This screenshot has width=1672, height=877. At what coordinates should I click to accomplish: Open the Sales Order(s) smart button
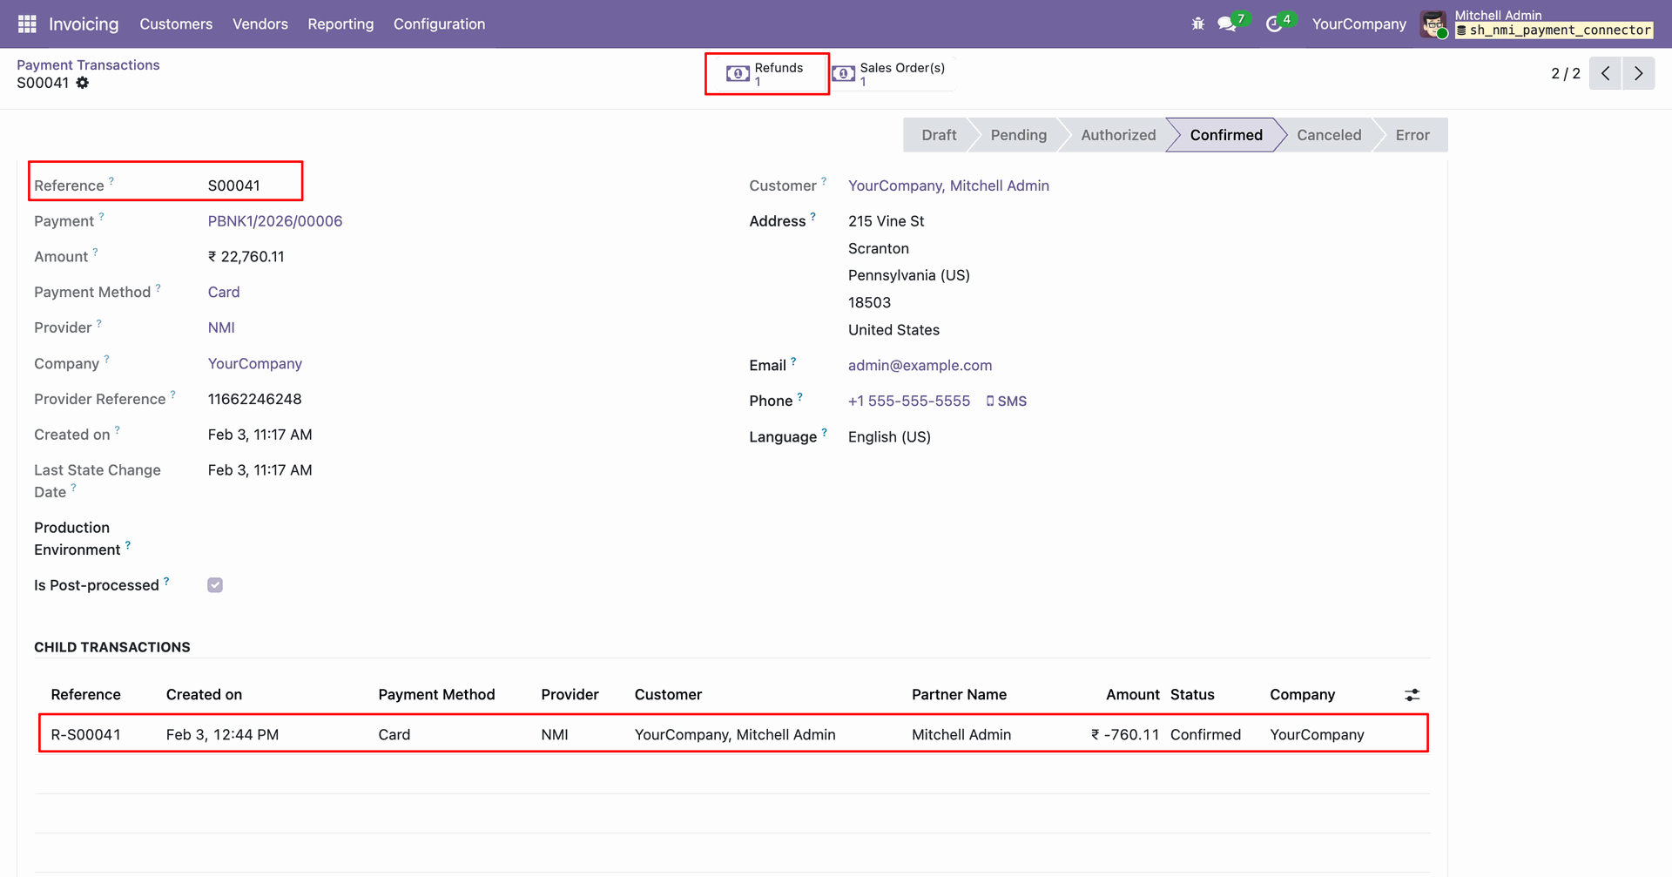[x=890, y=74]
